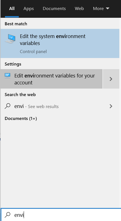Click the Control panel subtitle text
Viewport: 121px width, 221px height.
click(x=33, y=52)
